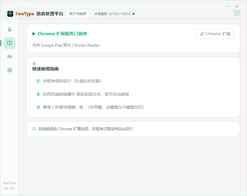Click the V3.1.21 version label

pos(9,188)
